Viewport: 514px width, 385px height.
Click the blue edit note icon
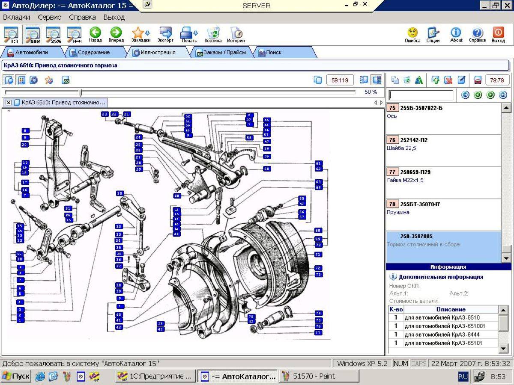tap(461, 80)
